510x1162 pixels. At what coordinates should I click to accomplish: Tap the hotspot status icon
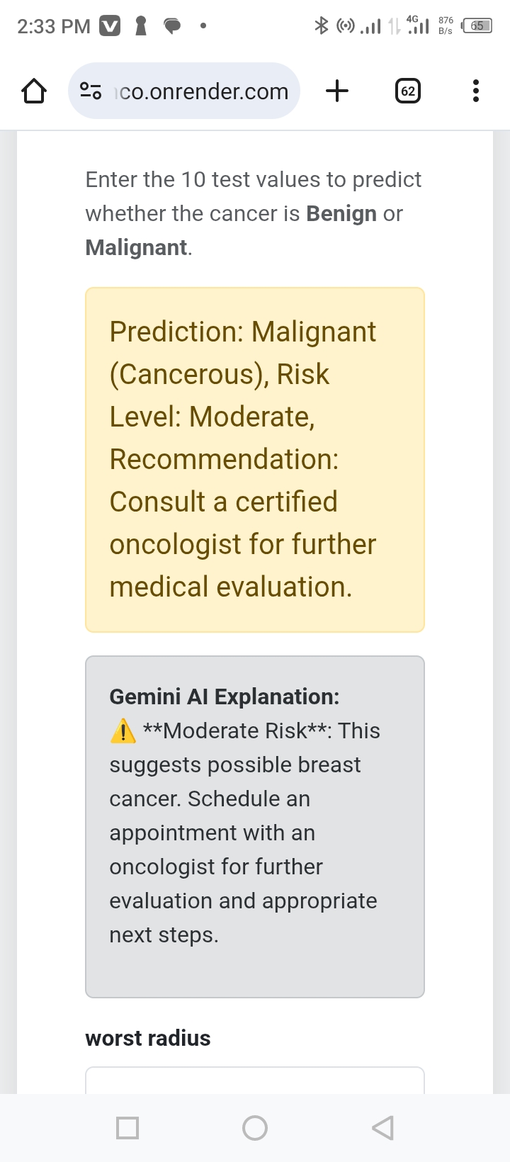(x=345, y=27)
